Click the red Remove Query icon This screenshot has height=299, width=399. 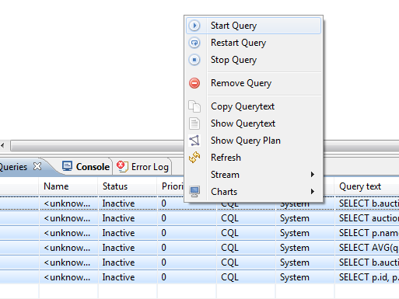194,83
